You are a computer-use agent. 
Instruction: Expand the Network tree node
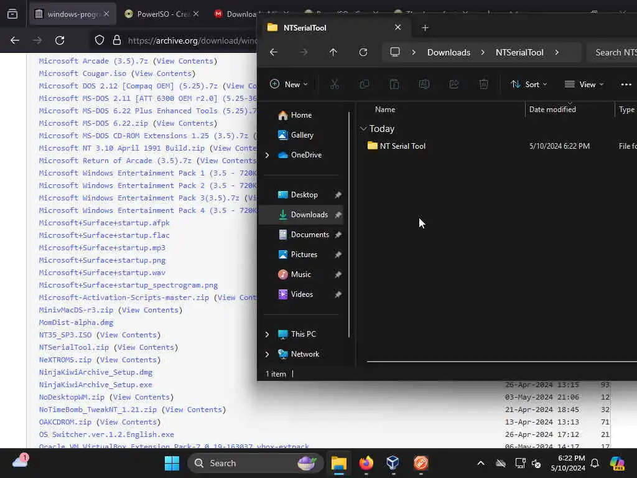267,354
